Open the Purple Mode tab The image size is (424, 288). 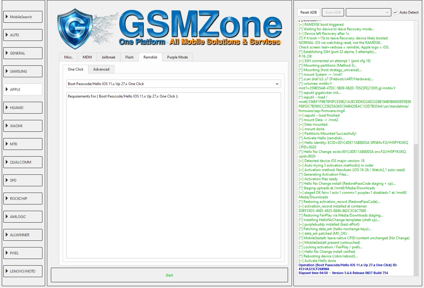[177, 57]
